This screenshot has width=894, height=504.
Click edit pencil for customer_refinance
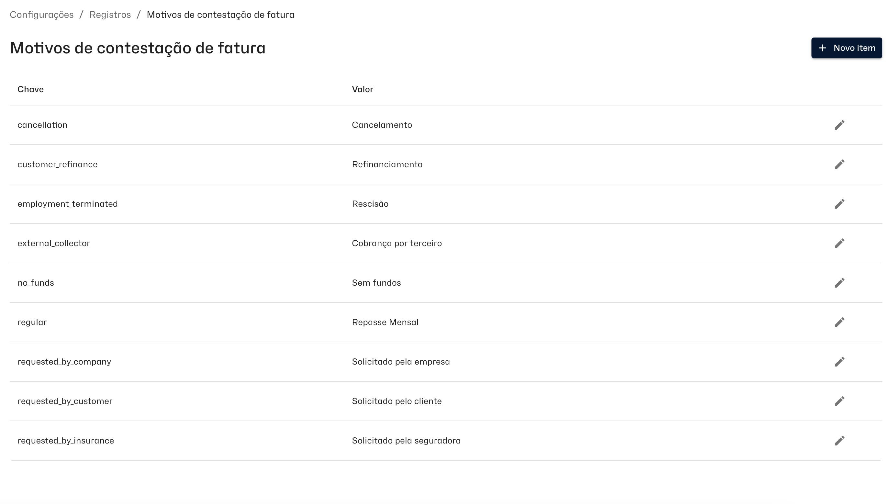[x=839, y=164]
